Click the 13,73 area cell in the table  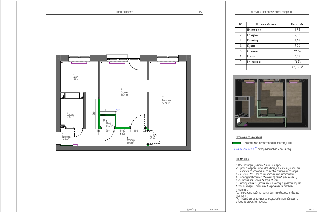[297, 62]
